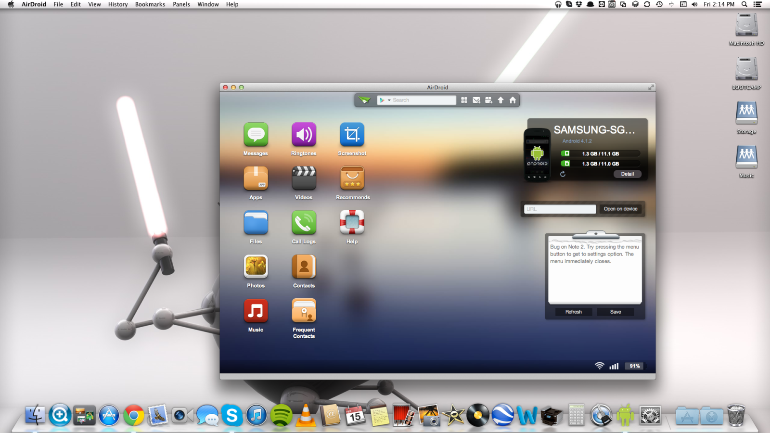
Task: Open the Help menu in menu bar
Action: (x=232, y=4)
